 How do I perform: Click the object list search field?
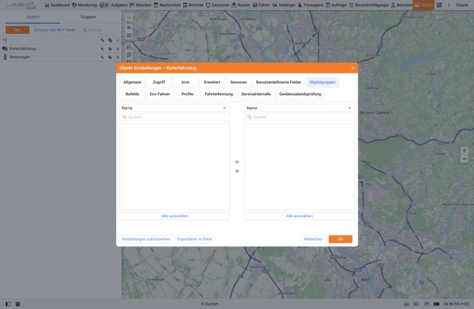[x=98, y=30]
